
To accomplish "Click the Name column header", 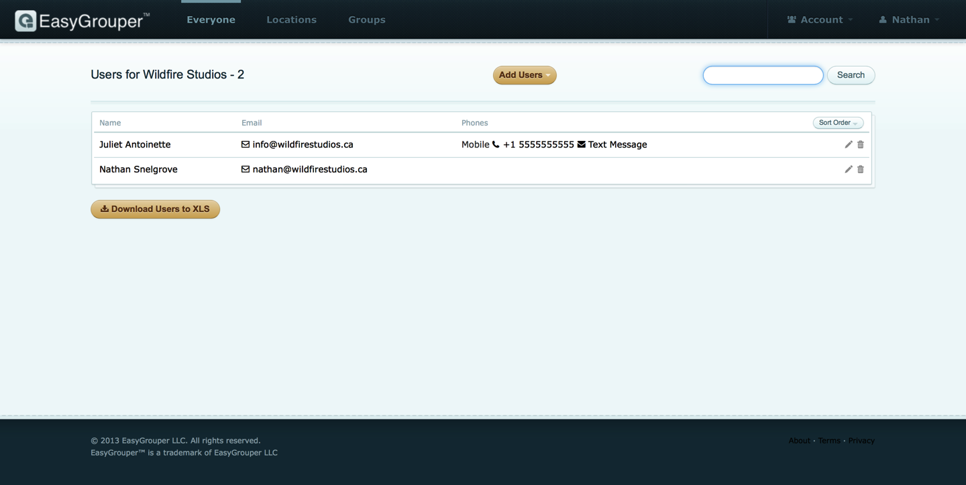I will [x=110, y=123].
